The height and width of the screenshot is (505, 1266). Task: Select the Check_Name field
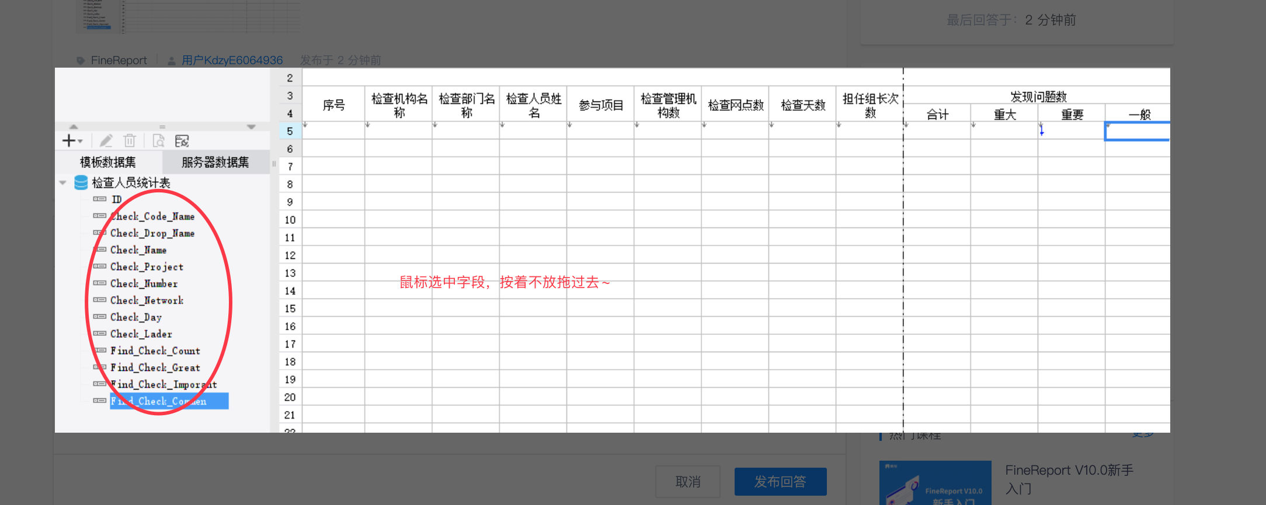click(138, 250)
